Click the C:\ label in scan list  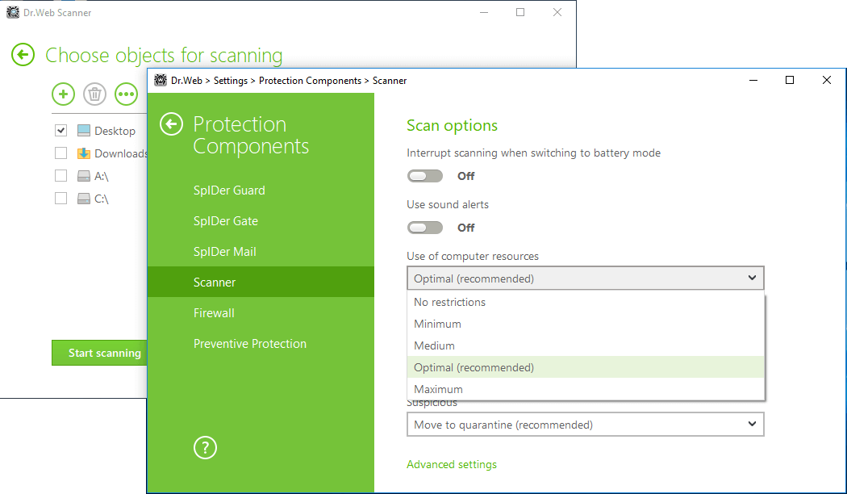102,199
